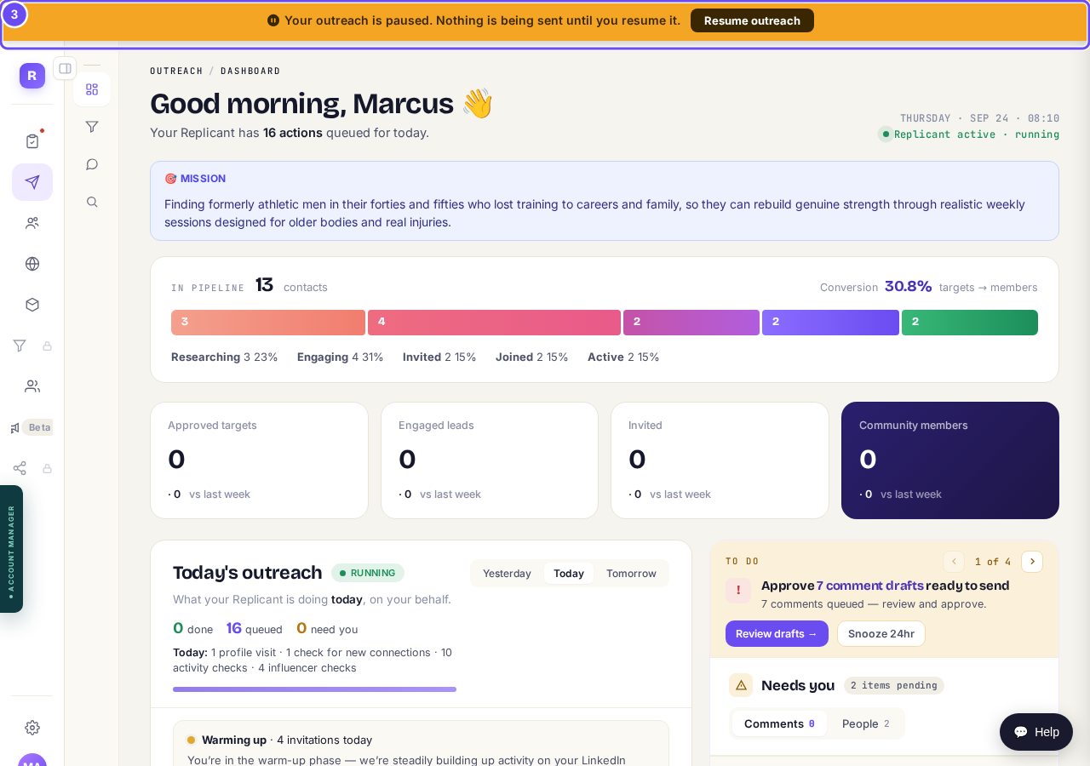This screenshot has height=766, width=1090.
Task: Collapse the sidebar with the panel toggle icon
Action: (x=65, y=68)
